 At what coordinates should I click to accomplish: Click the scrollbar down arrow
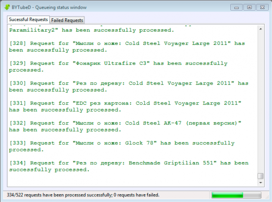260,183
